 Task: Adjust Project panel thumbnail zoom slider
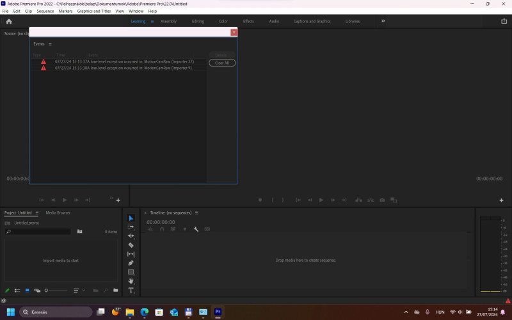coord(56,291)
